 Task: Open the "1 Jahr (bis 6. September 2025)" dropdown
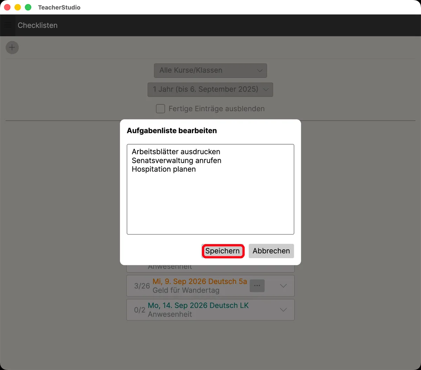coord(210,90)
